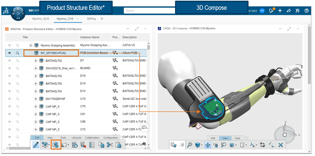Toggle visibility eye for Myomo Grasping Assembly row
The height and width of the screenshot is (156, 315).
[9, 45]
